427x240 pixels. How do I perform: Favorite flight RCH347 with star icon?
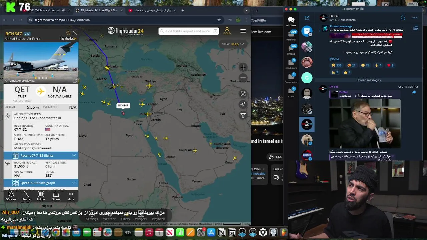coord(68,33)
